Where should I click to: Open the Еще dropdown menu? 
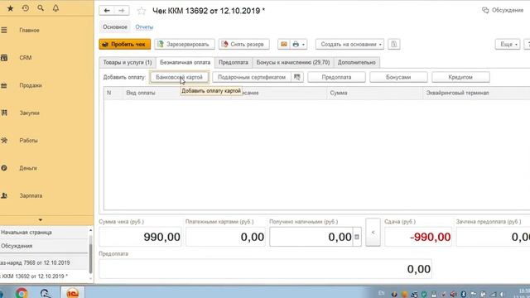coord(508,44)
